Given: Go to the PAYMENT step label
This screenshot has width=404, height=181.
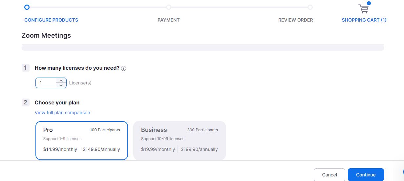Looking at the screenshot, I should pos(168,20).
